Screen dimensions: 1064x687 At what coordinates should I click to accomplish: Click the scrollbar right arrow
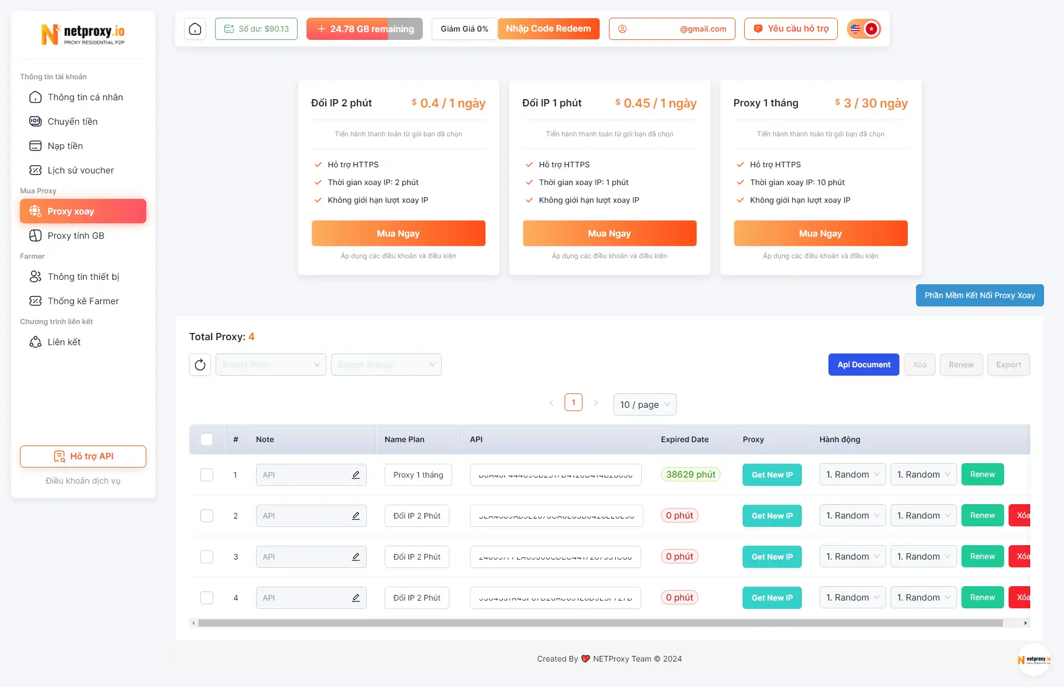click(x=1026, y=623)
